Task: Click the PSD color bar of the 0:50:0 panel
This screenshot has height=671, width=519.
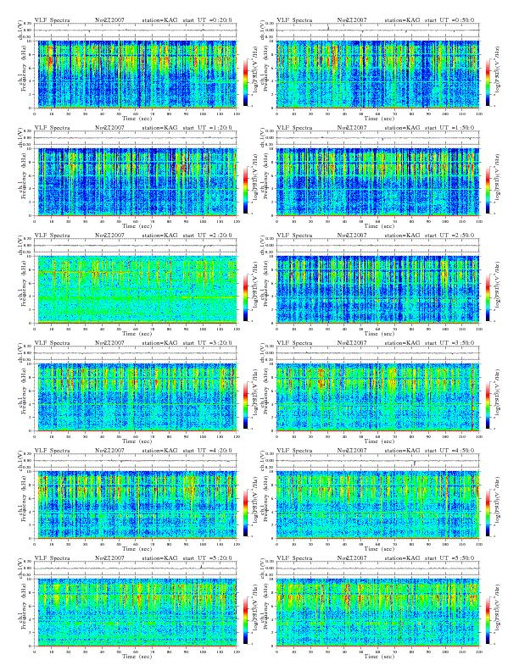Action: coord(488,81)
